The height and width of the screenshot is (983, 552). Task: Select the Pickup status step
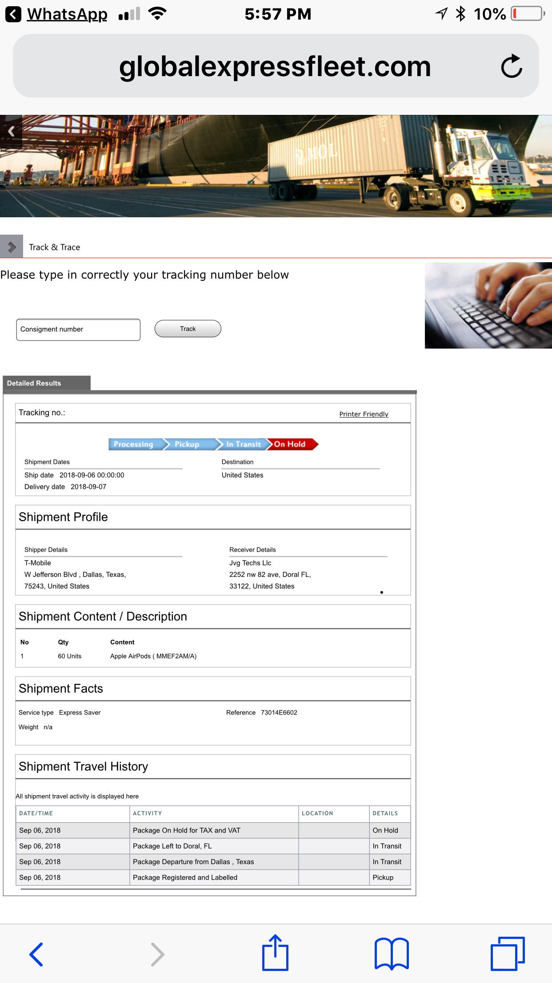(188, 444)
